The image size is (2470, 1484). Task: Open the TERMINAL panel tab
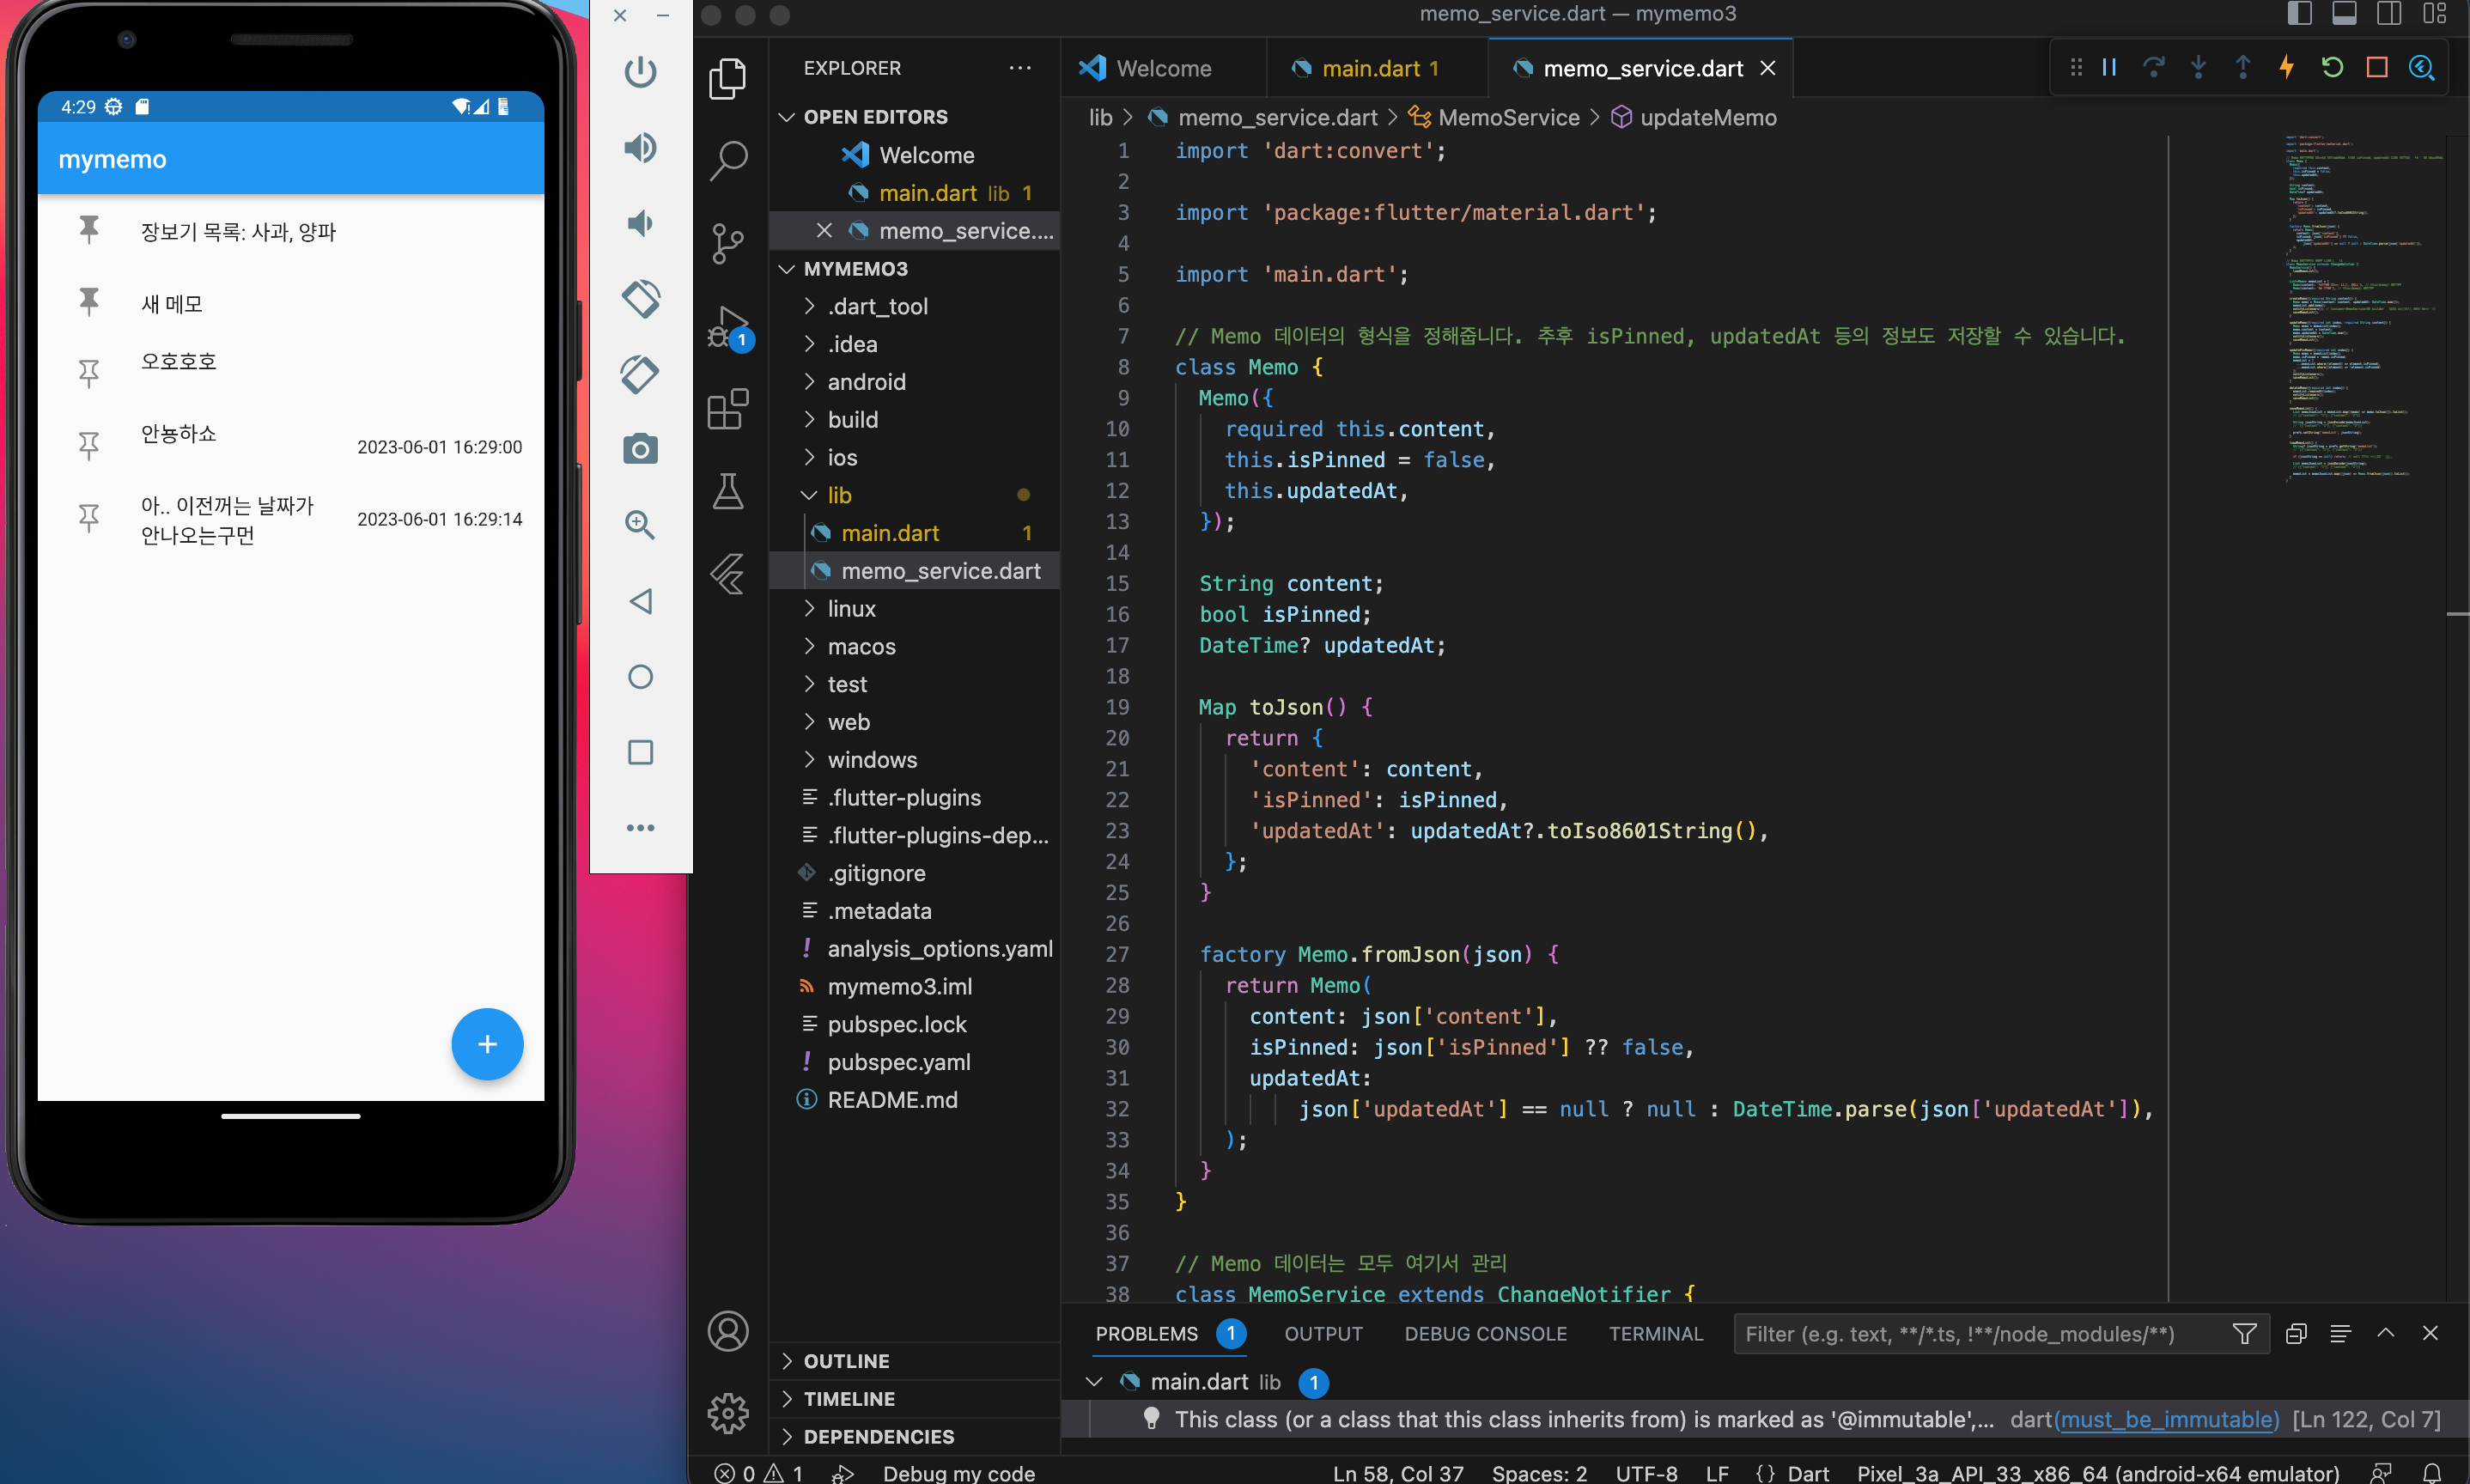click(1655, 1334)
